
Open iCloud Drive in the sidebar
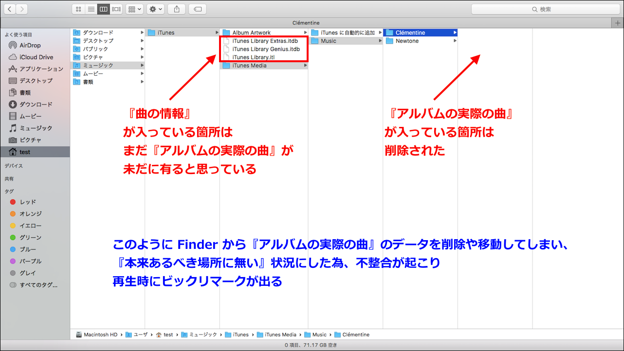click(35, 57)
